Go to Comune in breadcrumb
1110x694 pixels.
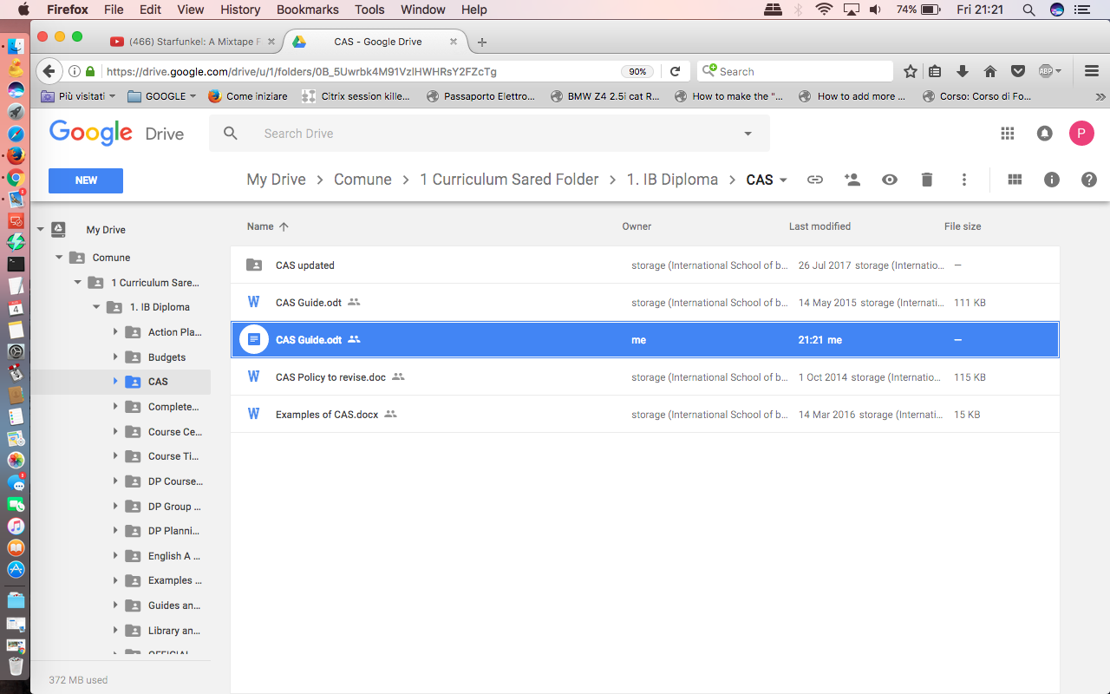click(x=362, y=180)
